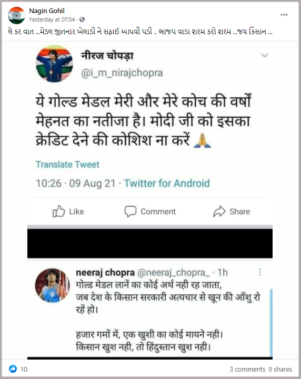The height and width of the screenshot is (379, 301).
Task: Open the Nagin Gohil profile name
Action: coord(47,11)
